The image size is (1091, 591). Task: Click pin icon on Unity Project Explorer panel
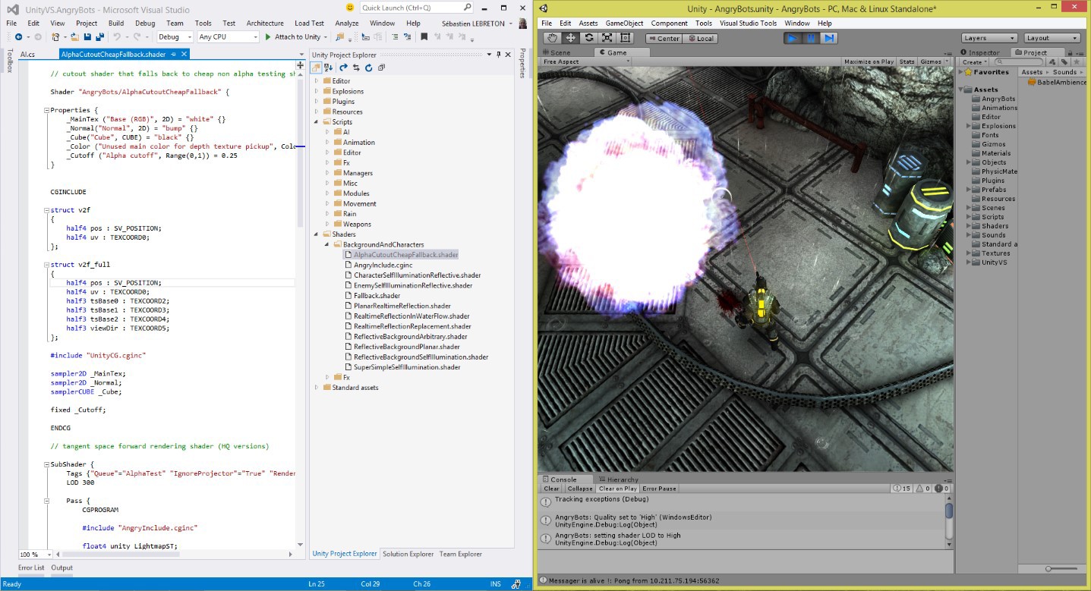tap(499, 55)
